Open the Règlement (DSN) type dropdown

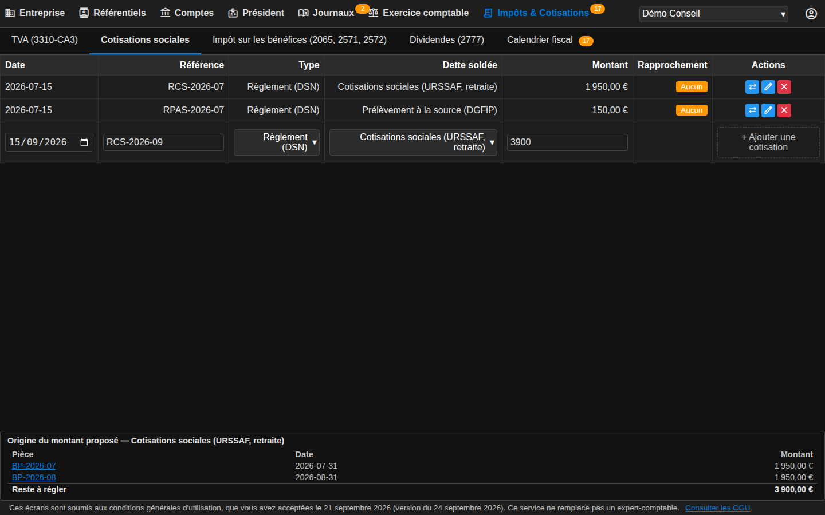277,142
